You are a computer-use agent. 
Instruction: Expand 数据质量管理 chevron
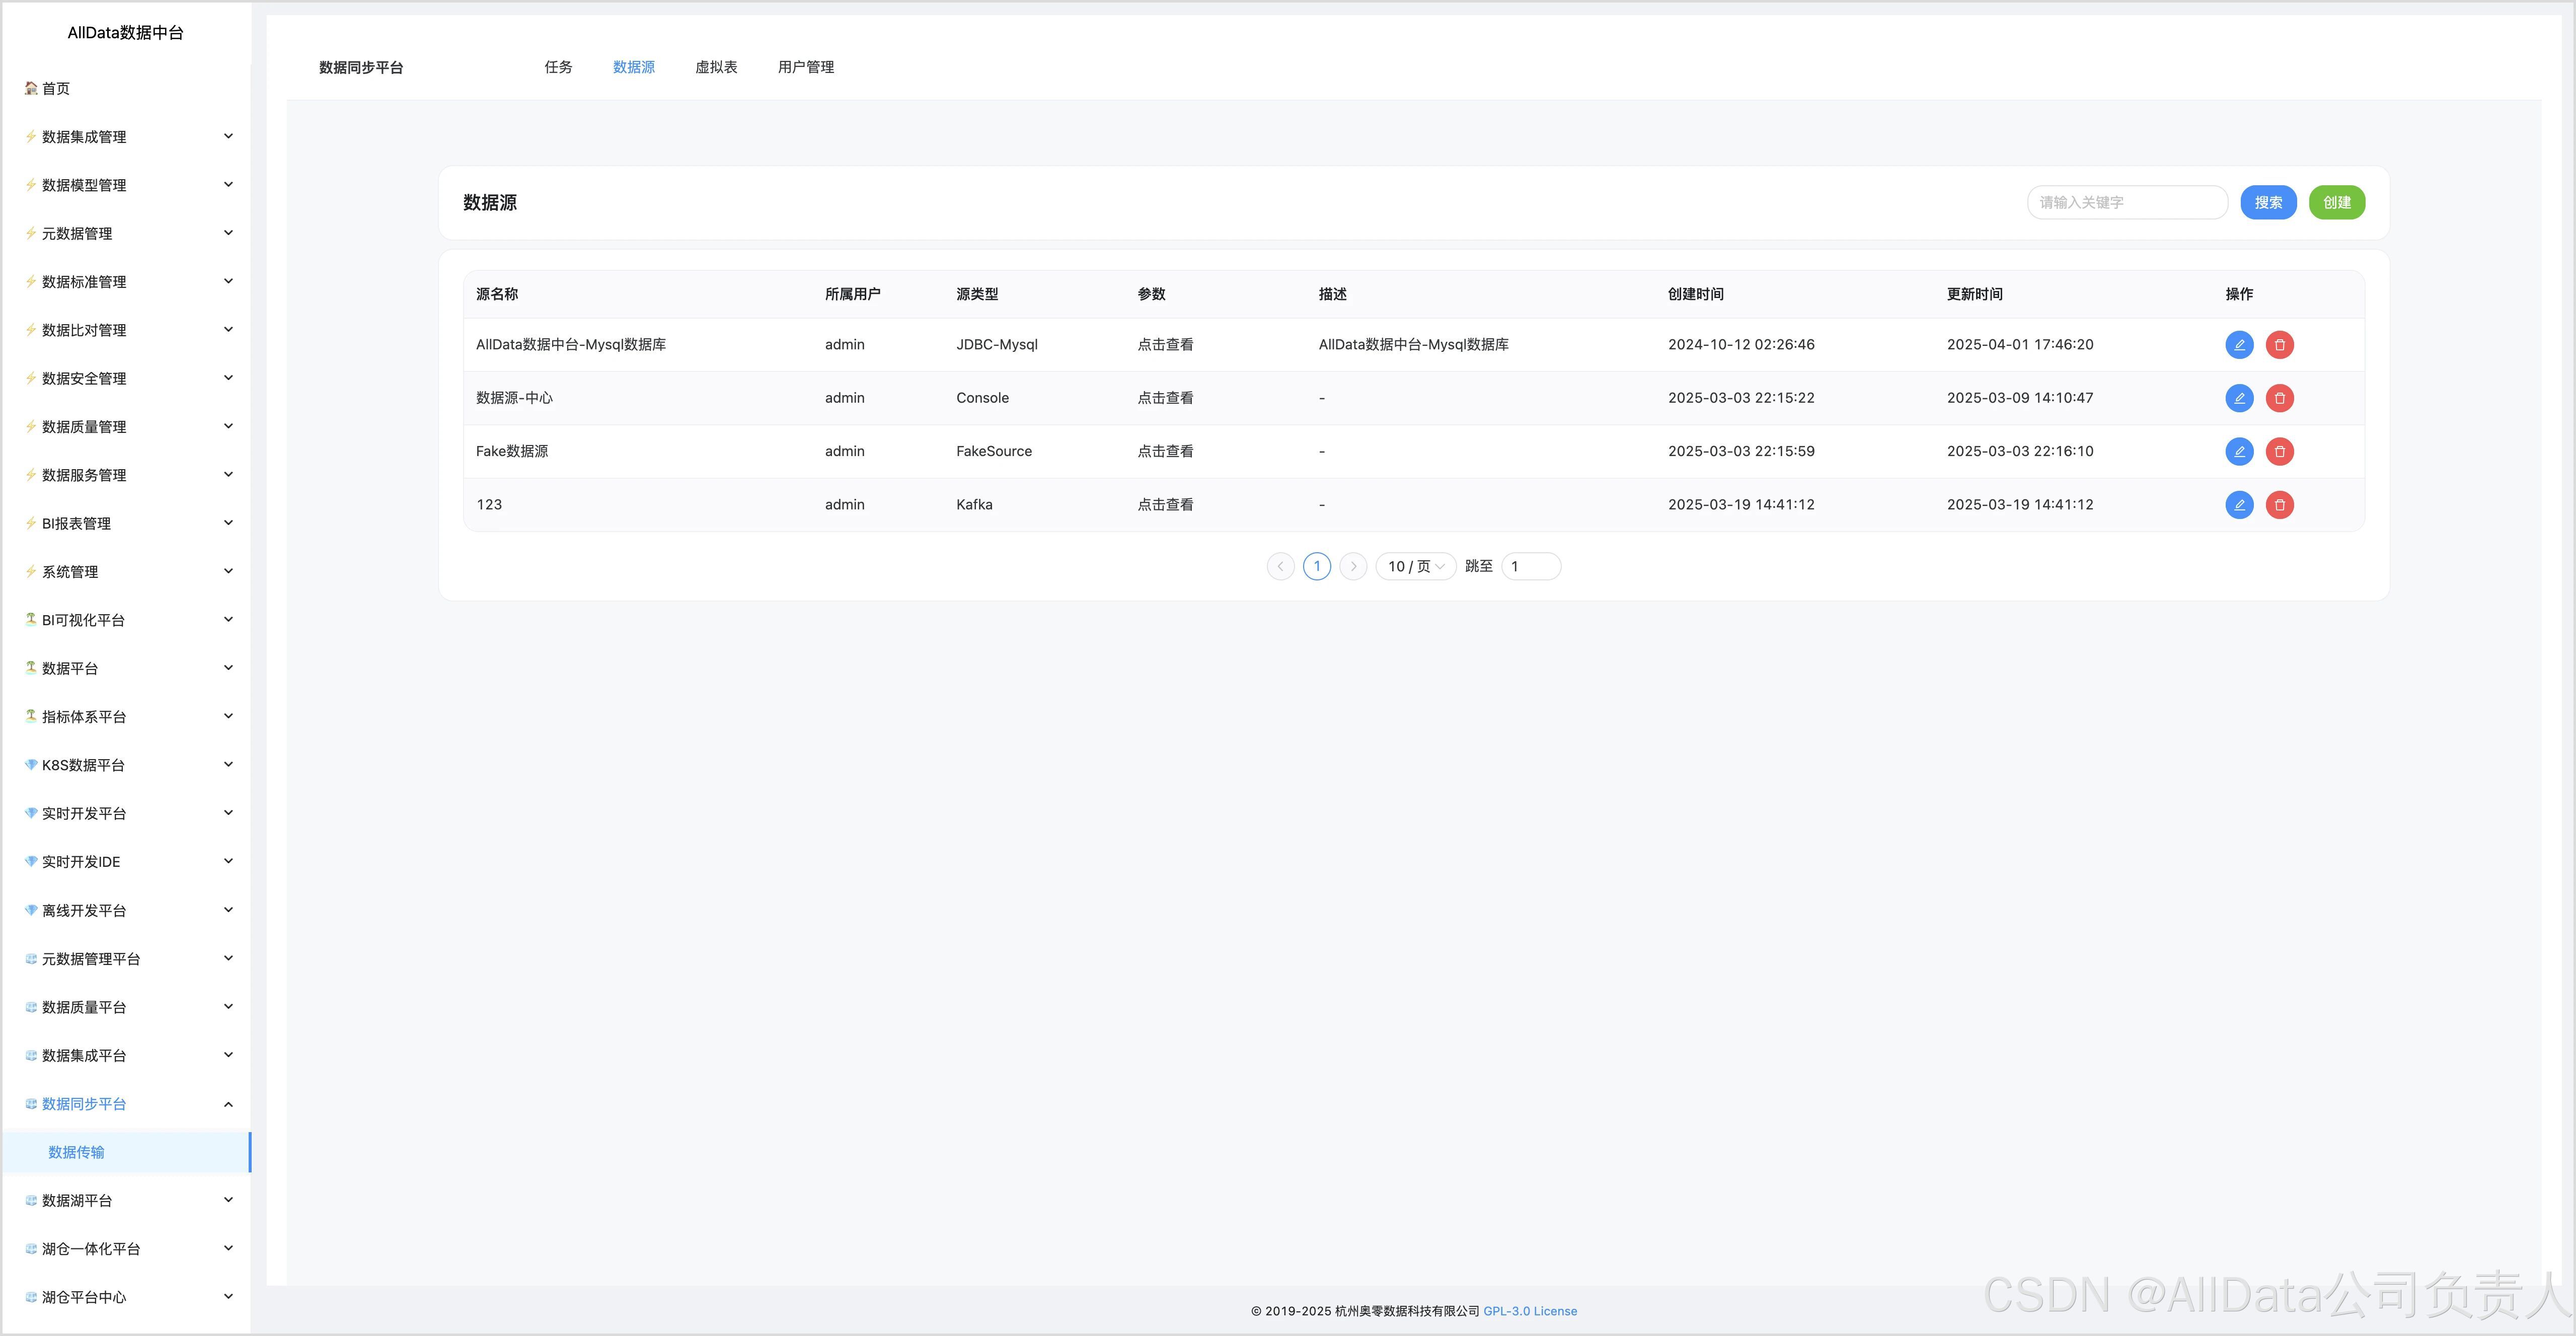(x=228, y=426)
